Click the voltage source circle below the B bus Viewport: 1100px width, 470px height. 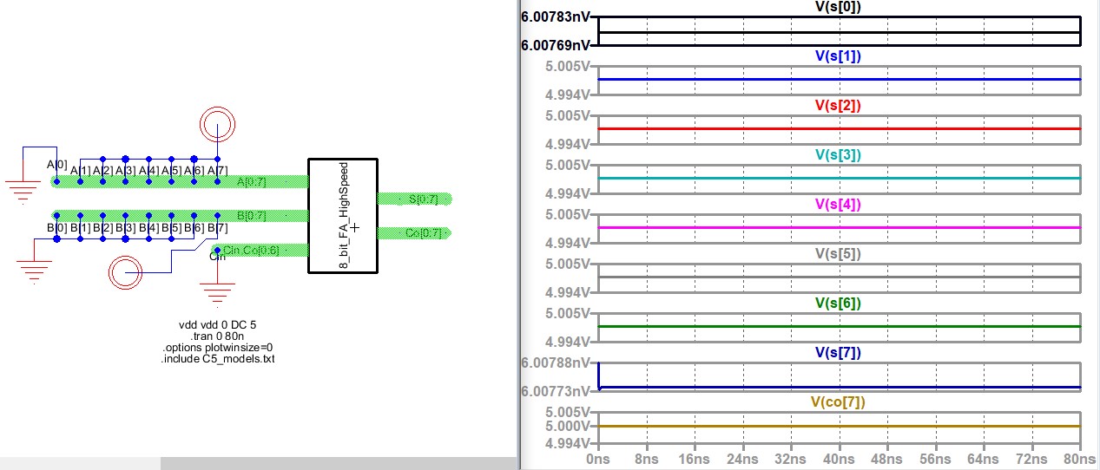[125, 273]
